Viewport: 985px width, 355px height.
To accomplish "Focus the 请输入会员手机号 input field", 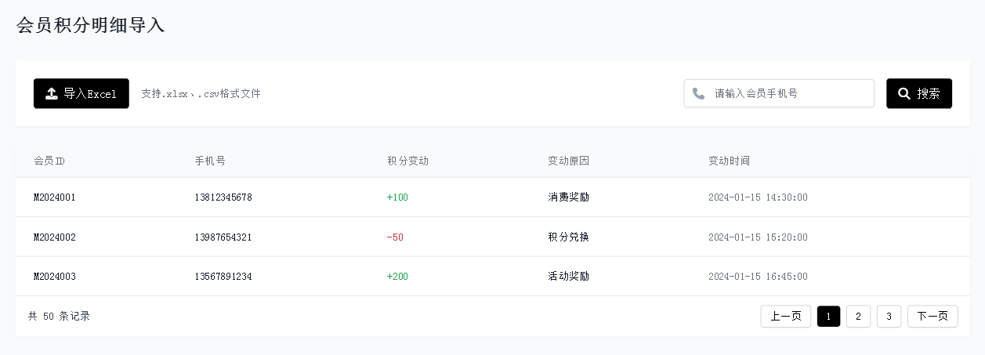I will (x=779, y=93).
